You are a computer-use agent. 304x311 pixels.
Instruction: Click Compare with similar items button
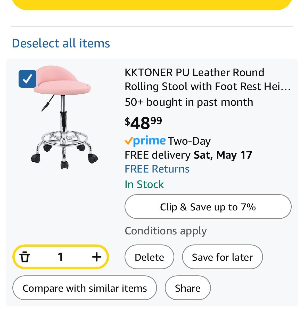pos(85,288)
